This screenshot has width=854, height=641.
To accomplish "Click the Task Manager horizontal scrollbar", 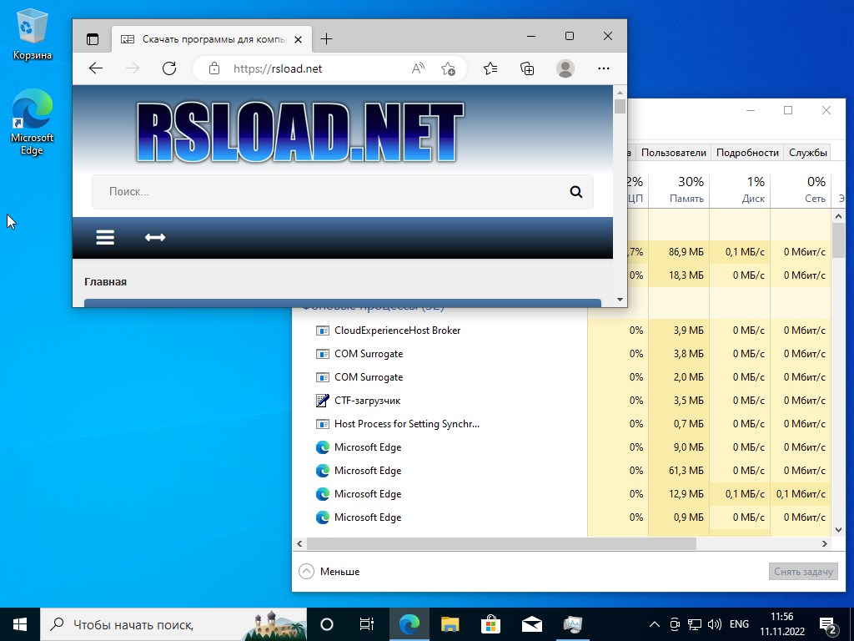I will (x=500, y=543).
